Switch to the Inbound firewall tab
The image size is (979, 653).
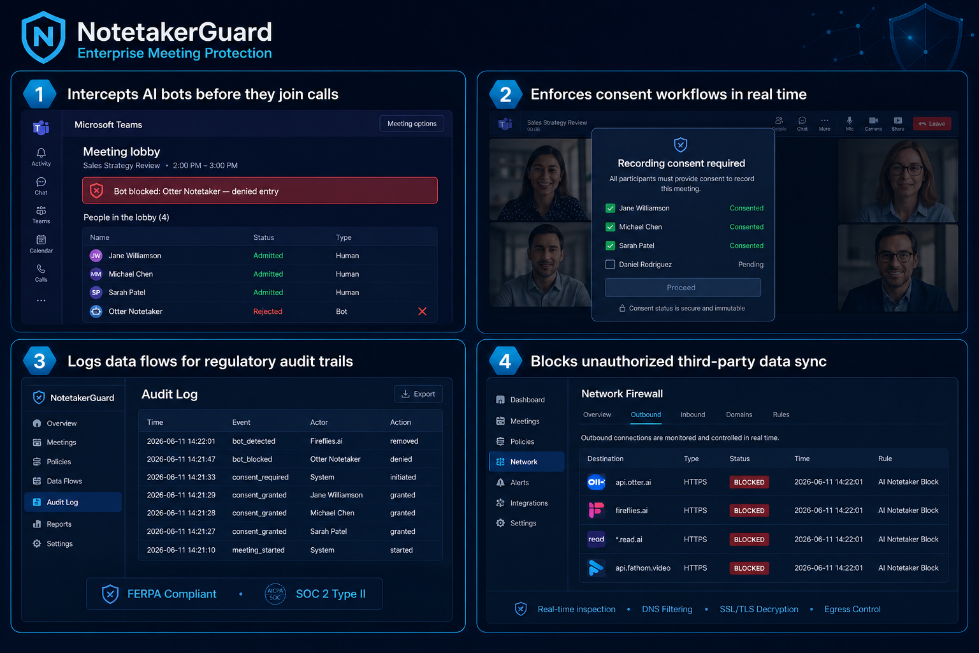pyautogui.click(x=693, y=415)
